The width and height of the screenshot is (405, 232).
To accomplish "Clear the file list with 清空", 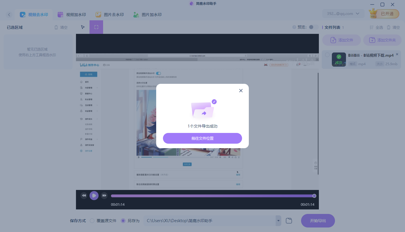I will (x=393, y=27).
